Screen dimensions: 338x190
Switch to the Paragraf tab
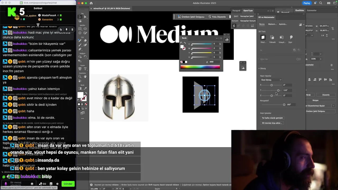tap(236, 11)
